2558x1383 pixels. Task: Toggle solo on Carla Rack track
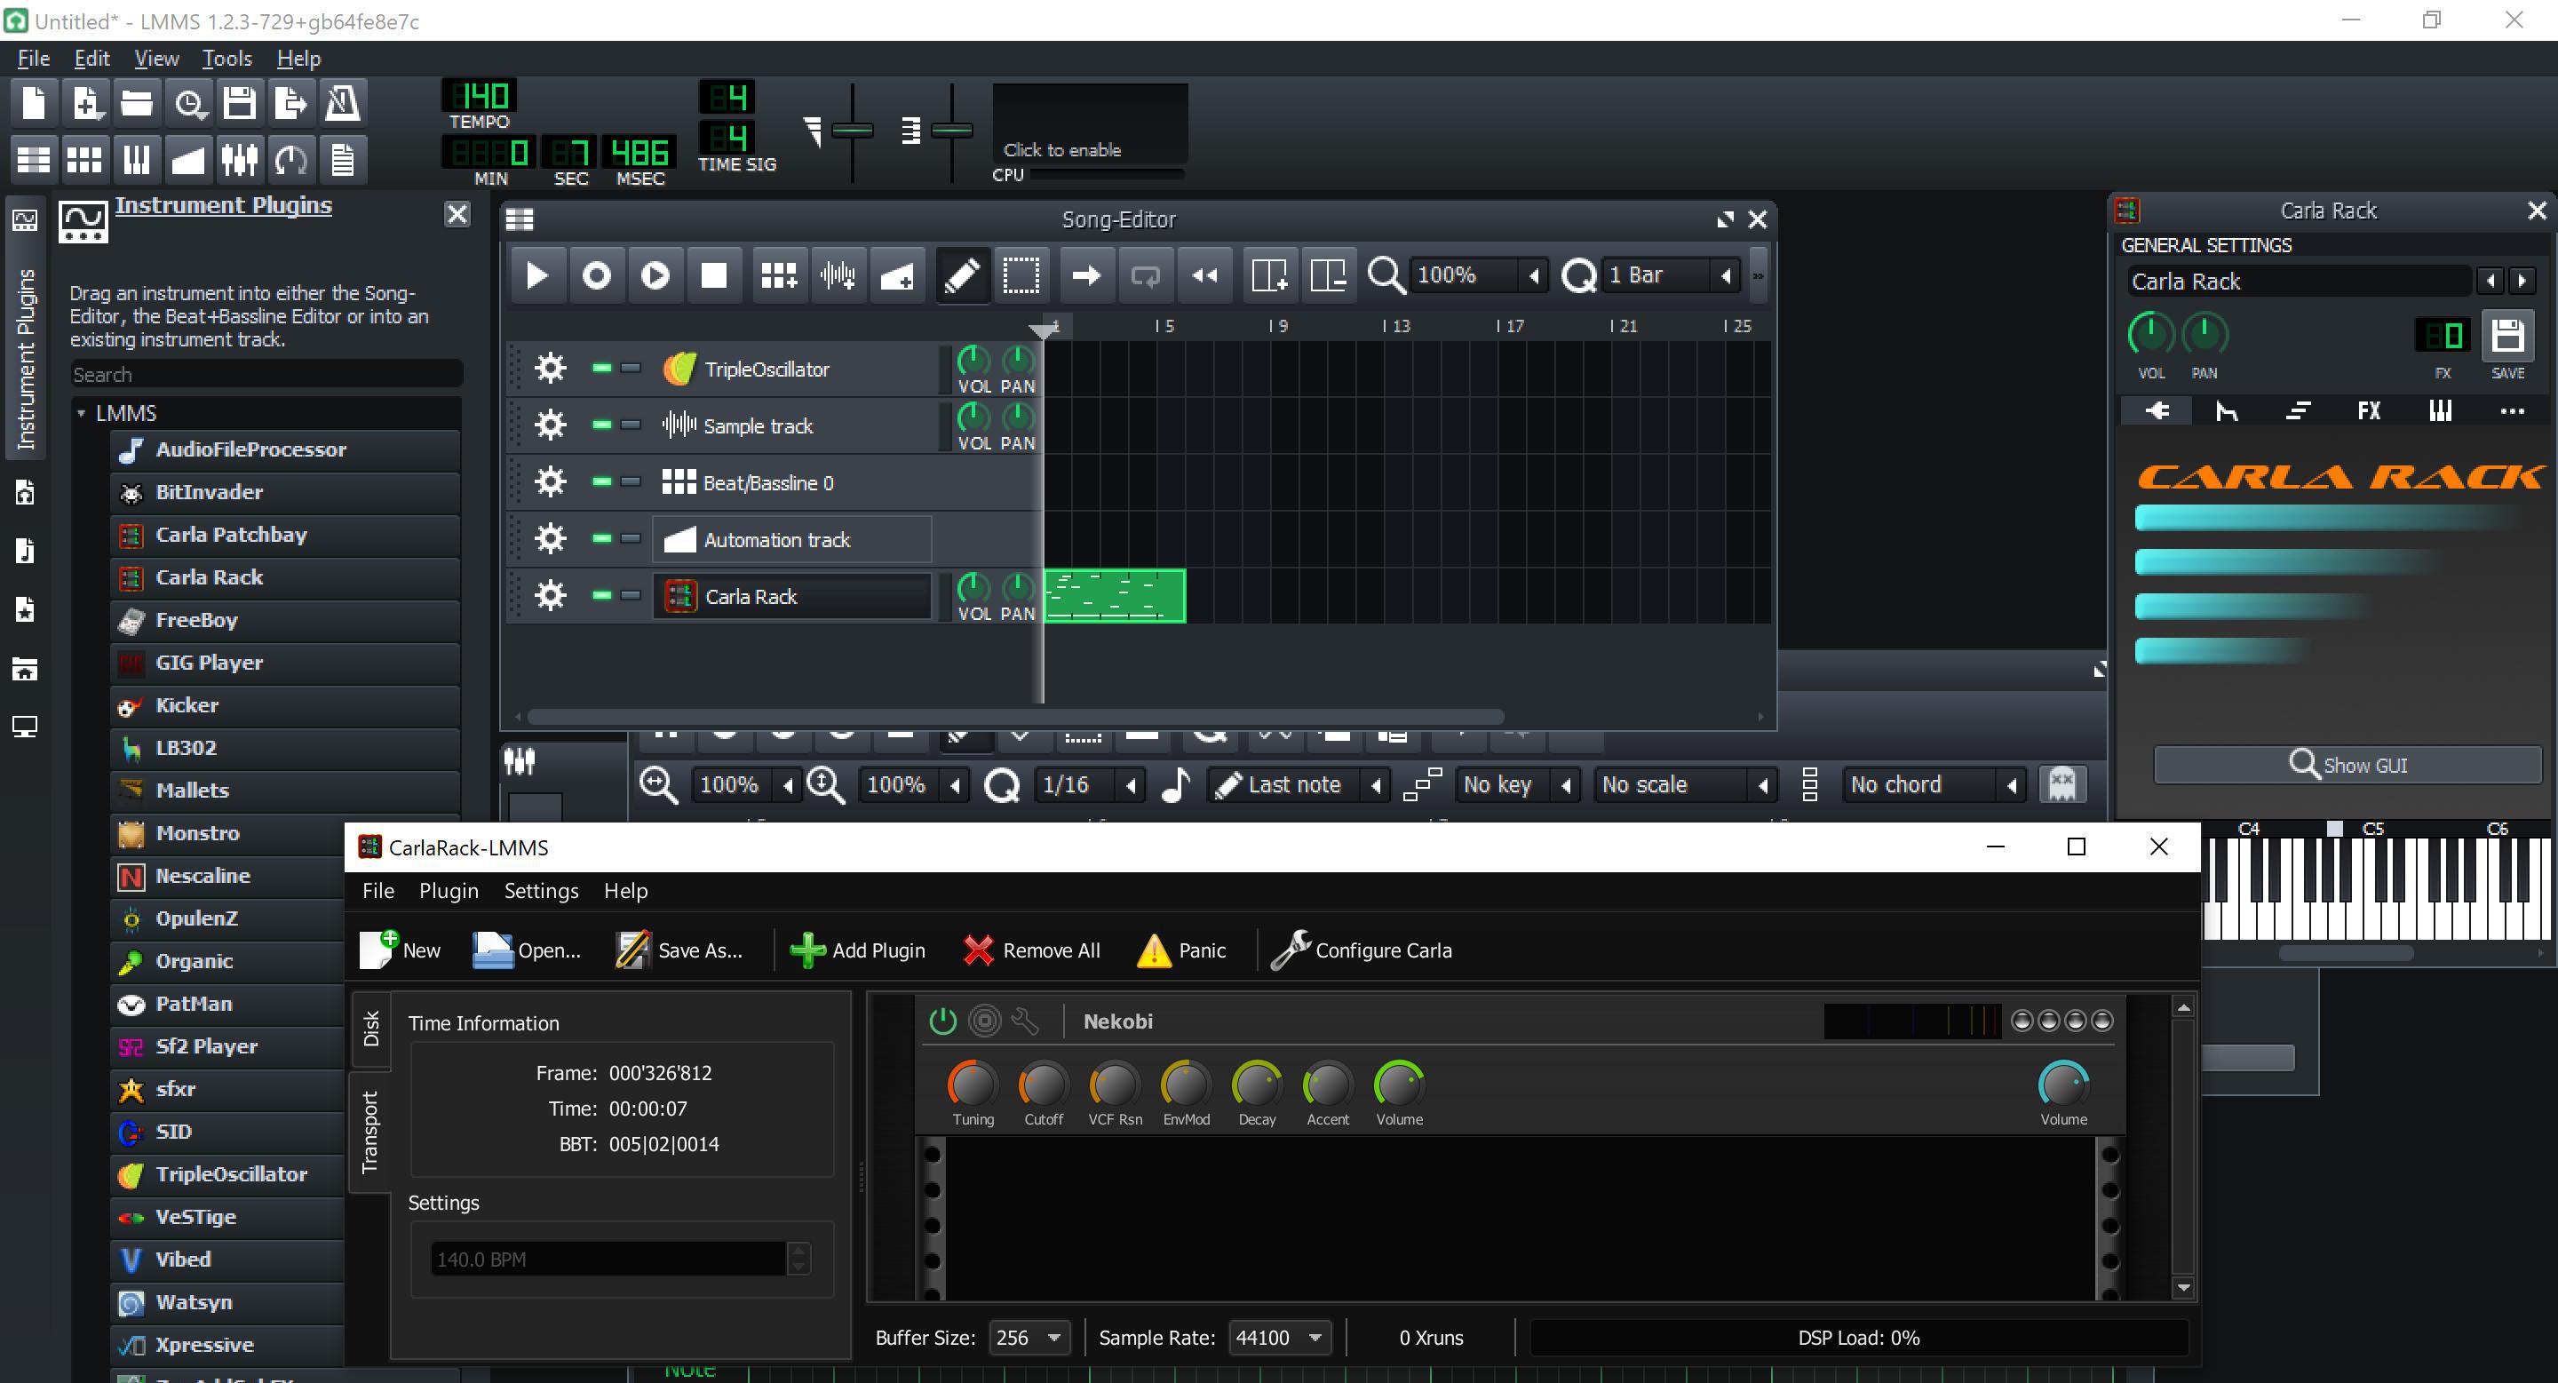(631, 596)
